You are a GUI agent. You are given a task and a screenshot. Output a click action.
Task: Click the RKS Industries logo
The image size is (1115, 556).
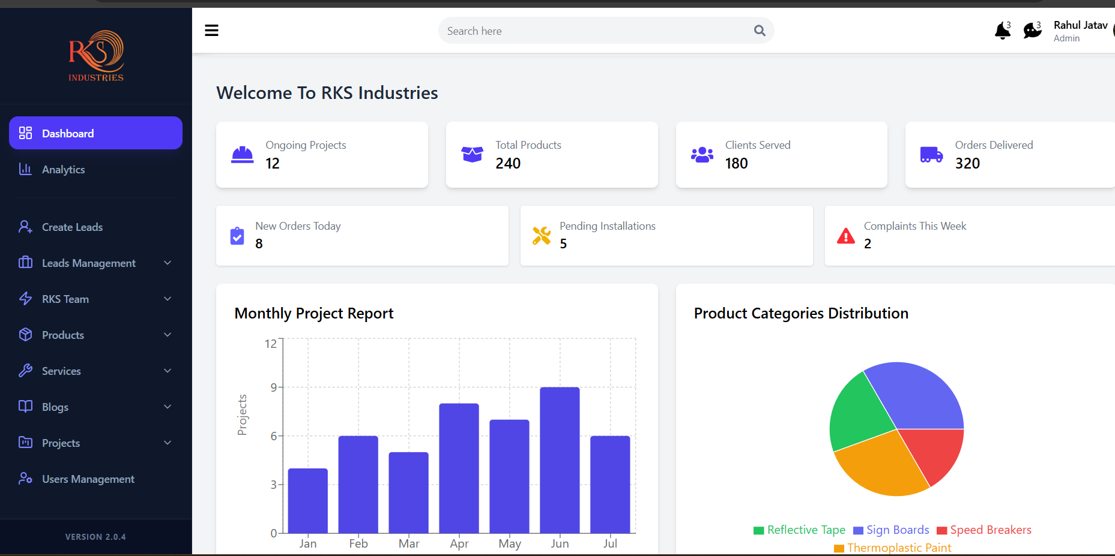[96, 56]
